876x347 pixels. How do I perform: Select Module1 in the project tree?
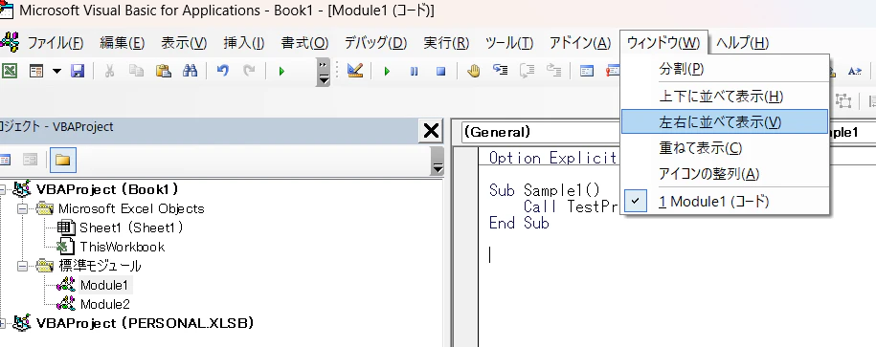[104, 285]
